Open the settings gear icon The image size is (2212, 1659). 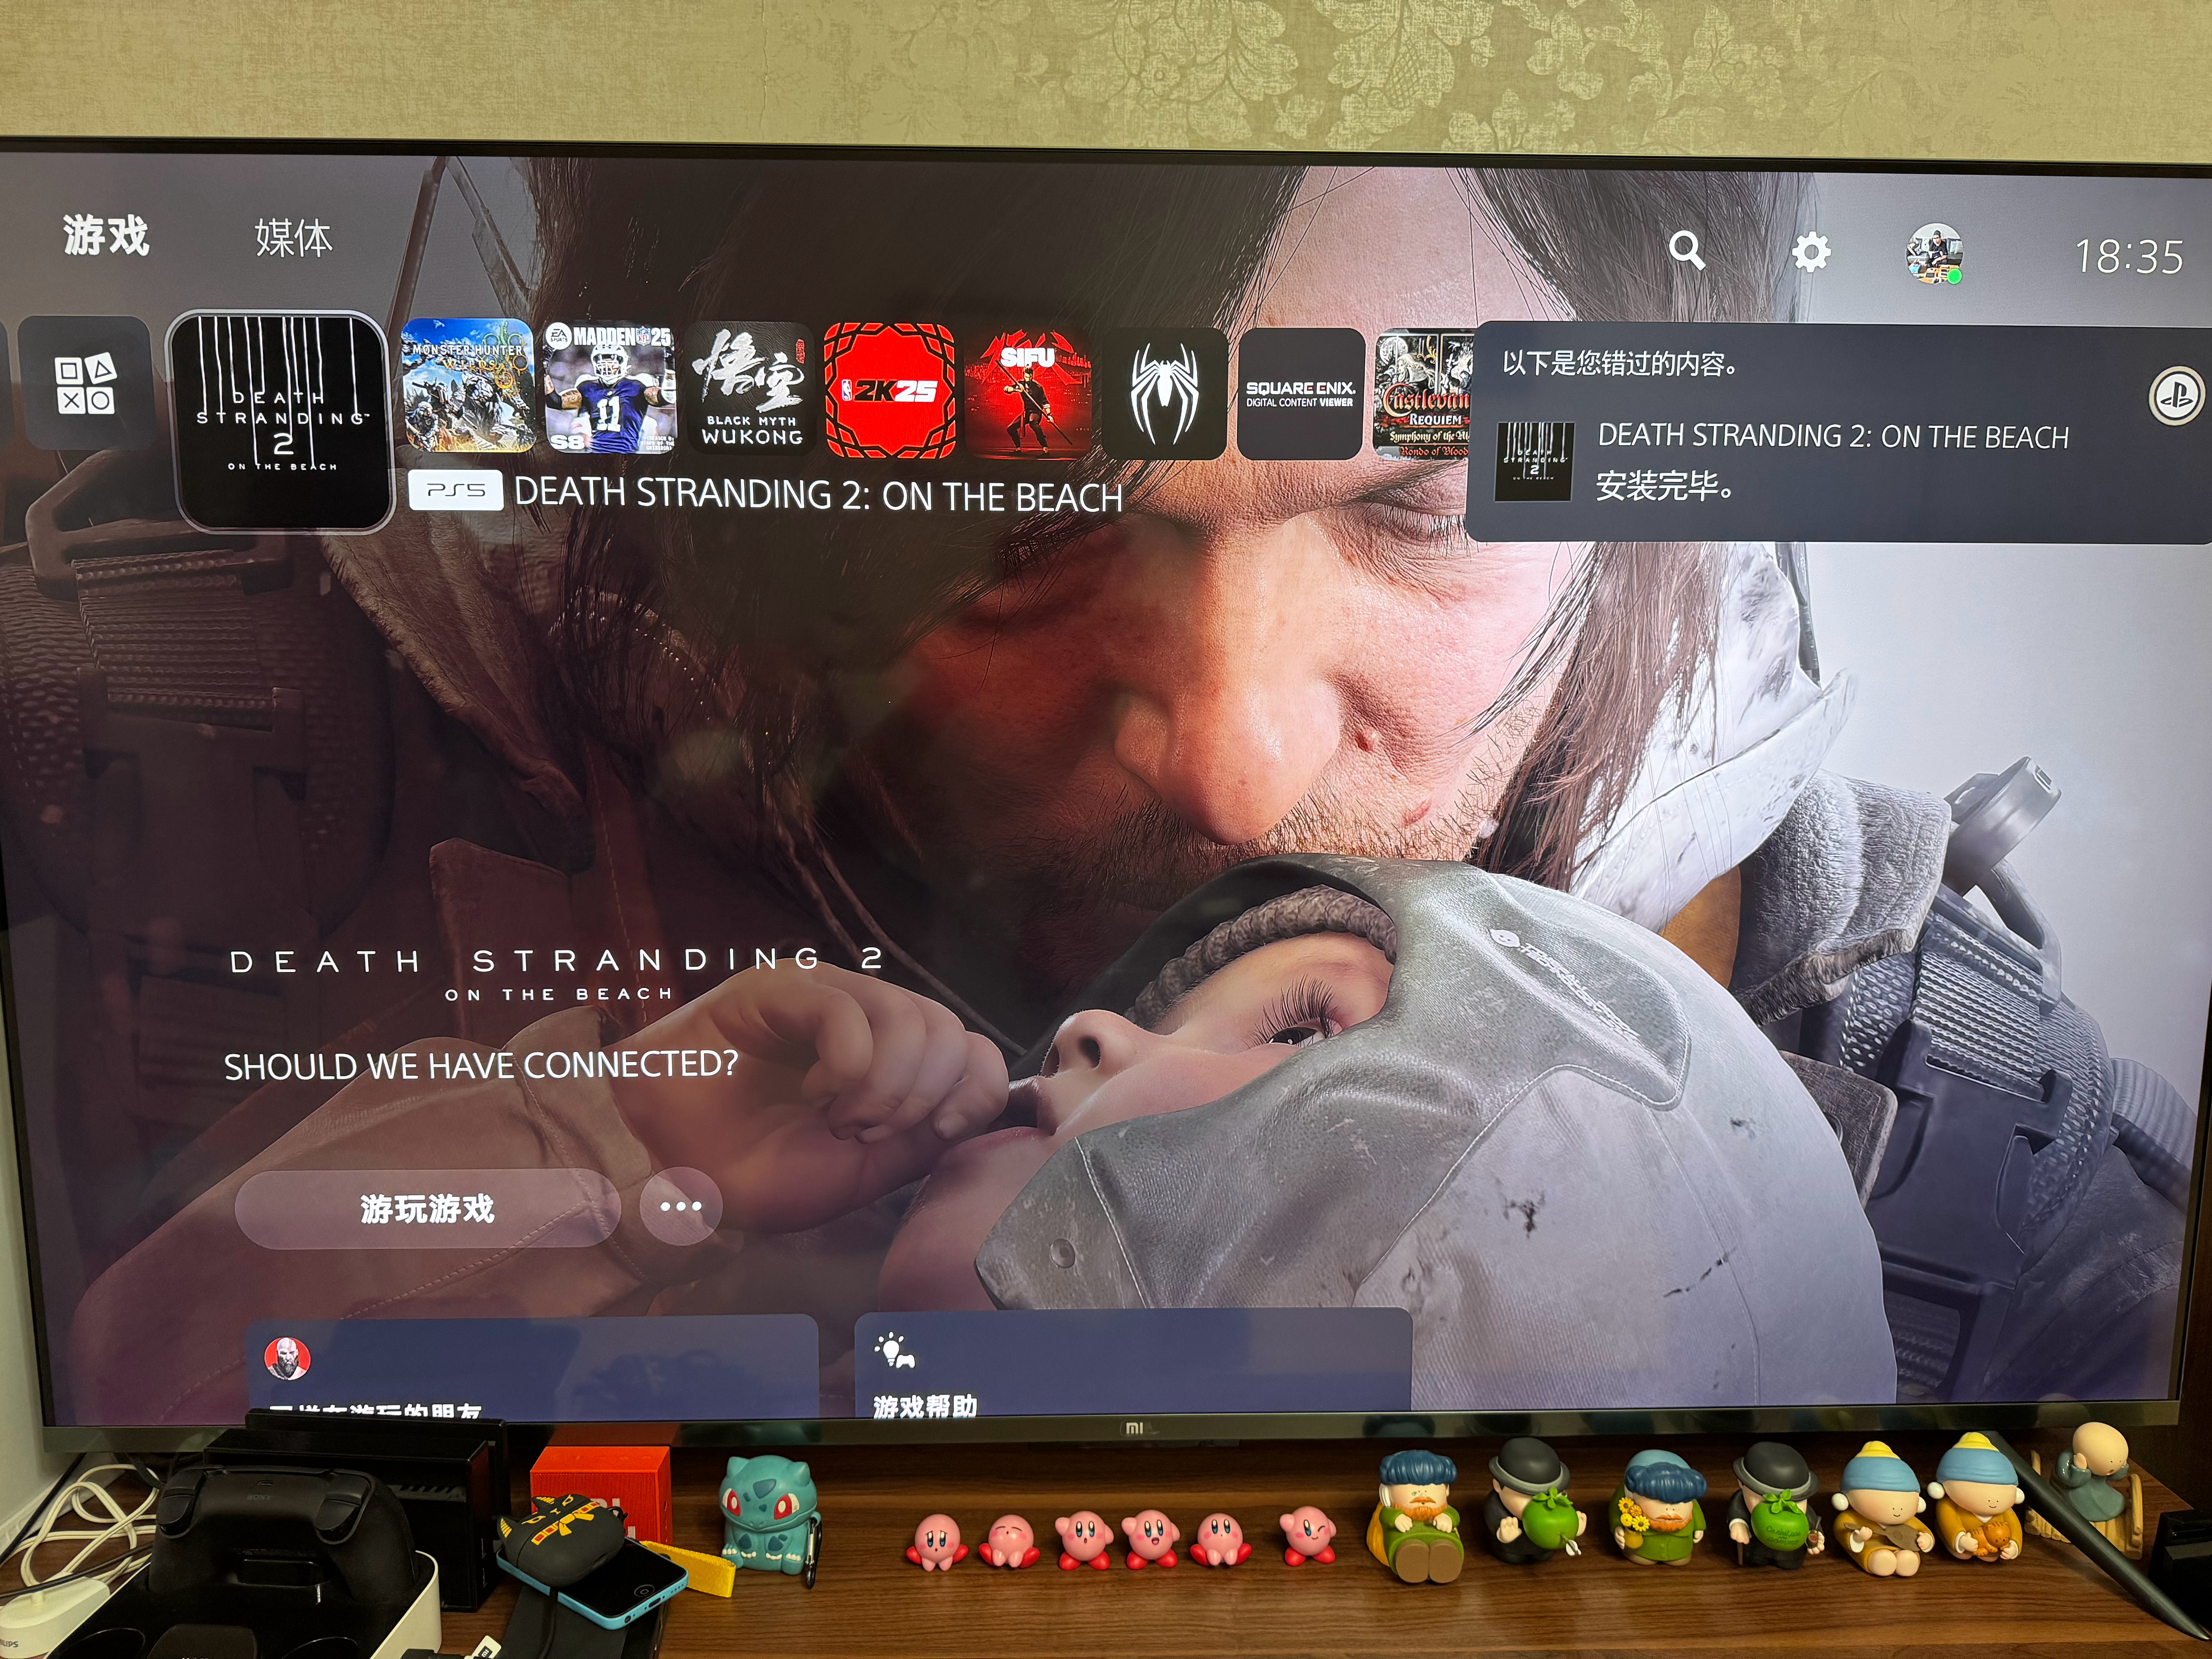[x=1811, y=252]
